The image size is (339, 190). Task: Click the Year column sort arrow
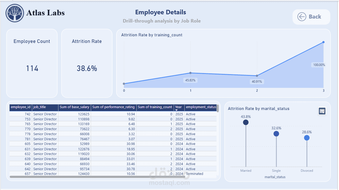tap(177, 110)
